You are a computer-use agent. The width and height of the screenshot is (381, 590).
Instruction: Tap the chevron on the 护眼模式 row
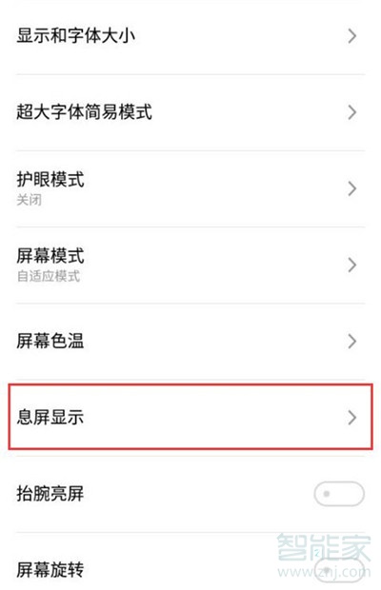[352, 188]
